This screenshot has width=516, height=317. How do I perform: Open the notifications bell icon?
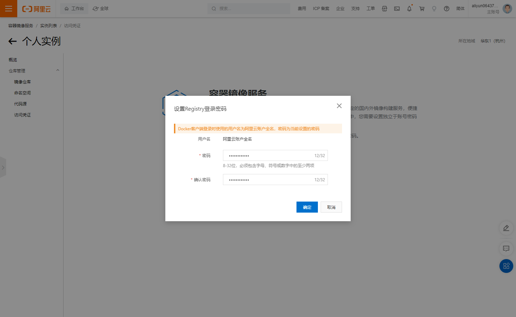tap(409, 8)
